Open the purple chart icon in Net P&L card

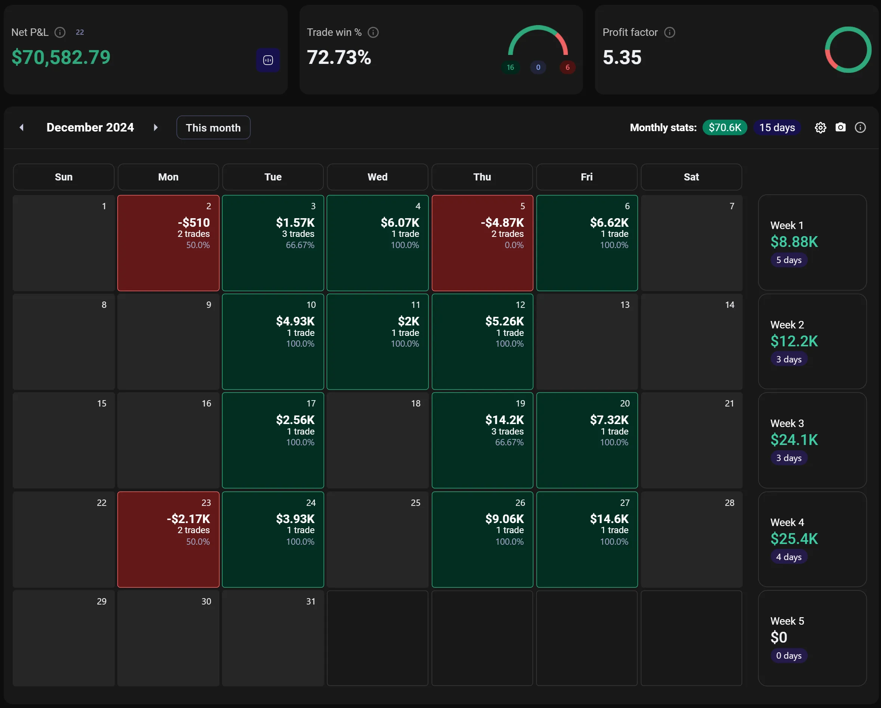(x=268, y=61)
